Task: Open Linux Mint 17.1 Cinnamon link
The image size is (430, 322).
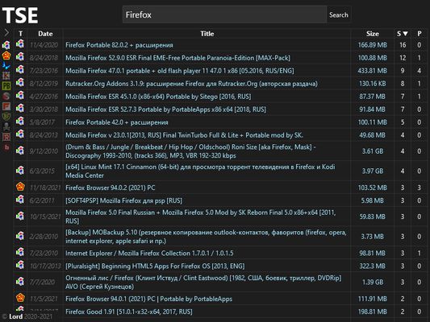Action: point(200,171)
